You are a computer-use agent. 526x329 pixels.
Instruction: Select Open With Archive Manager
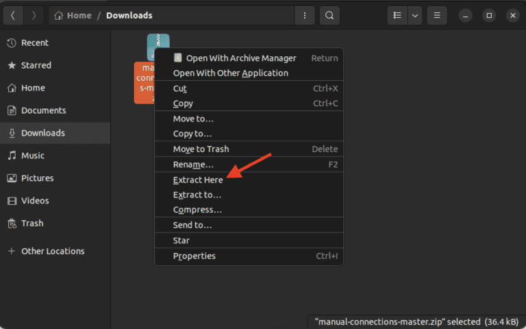point(241,58)
